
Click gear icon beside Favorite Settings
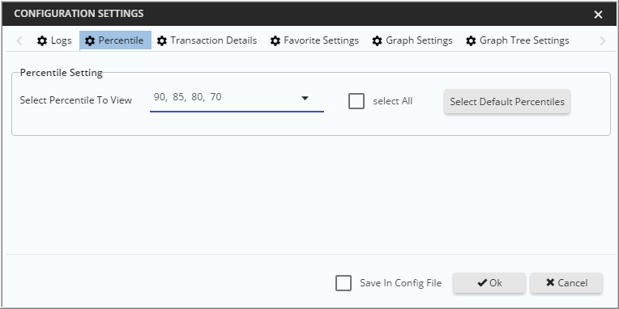click(275, 40)
